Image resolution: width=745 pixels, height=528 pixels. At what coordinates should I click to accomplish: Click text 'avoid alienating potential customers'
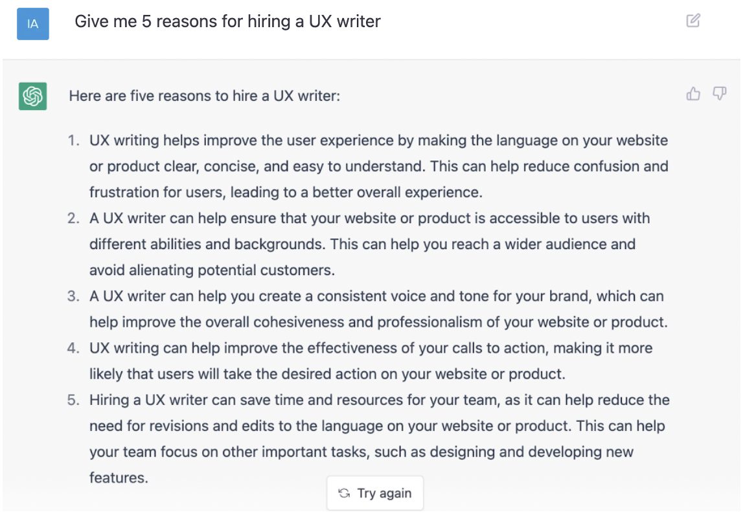(212, 270)
